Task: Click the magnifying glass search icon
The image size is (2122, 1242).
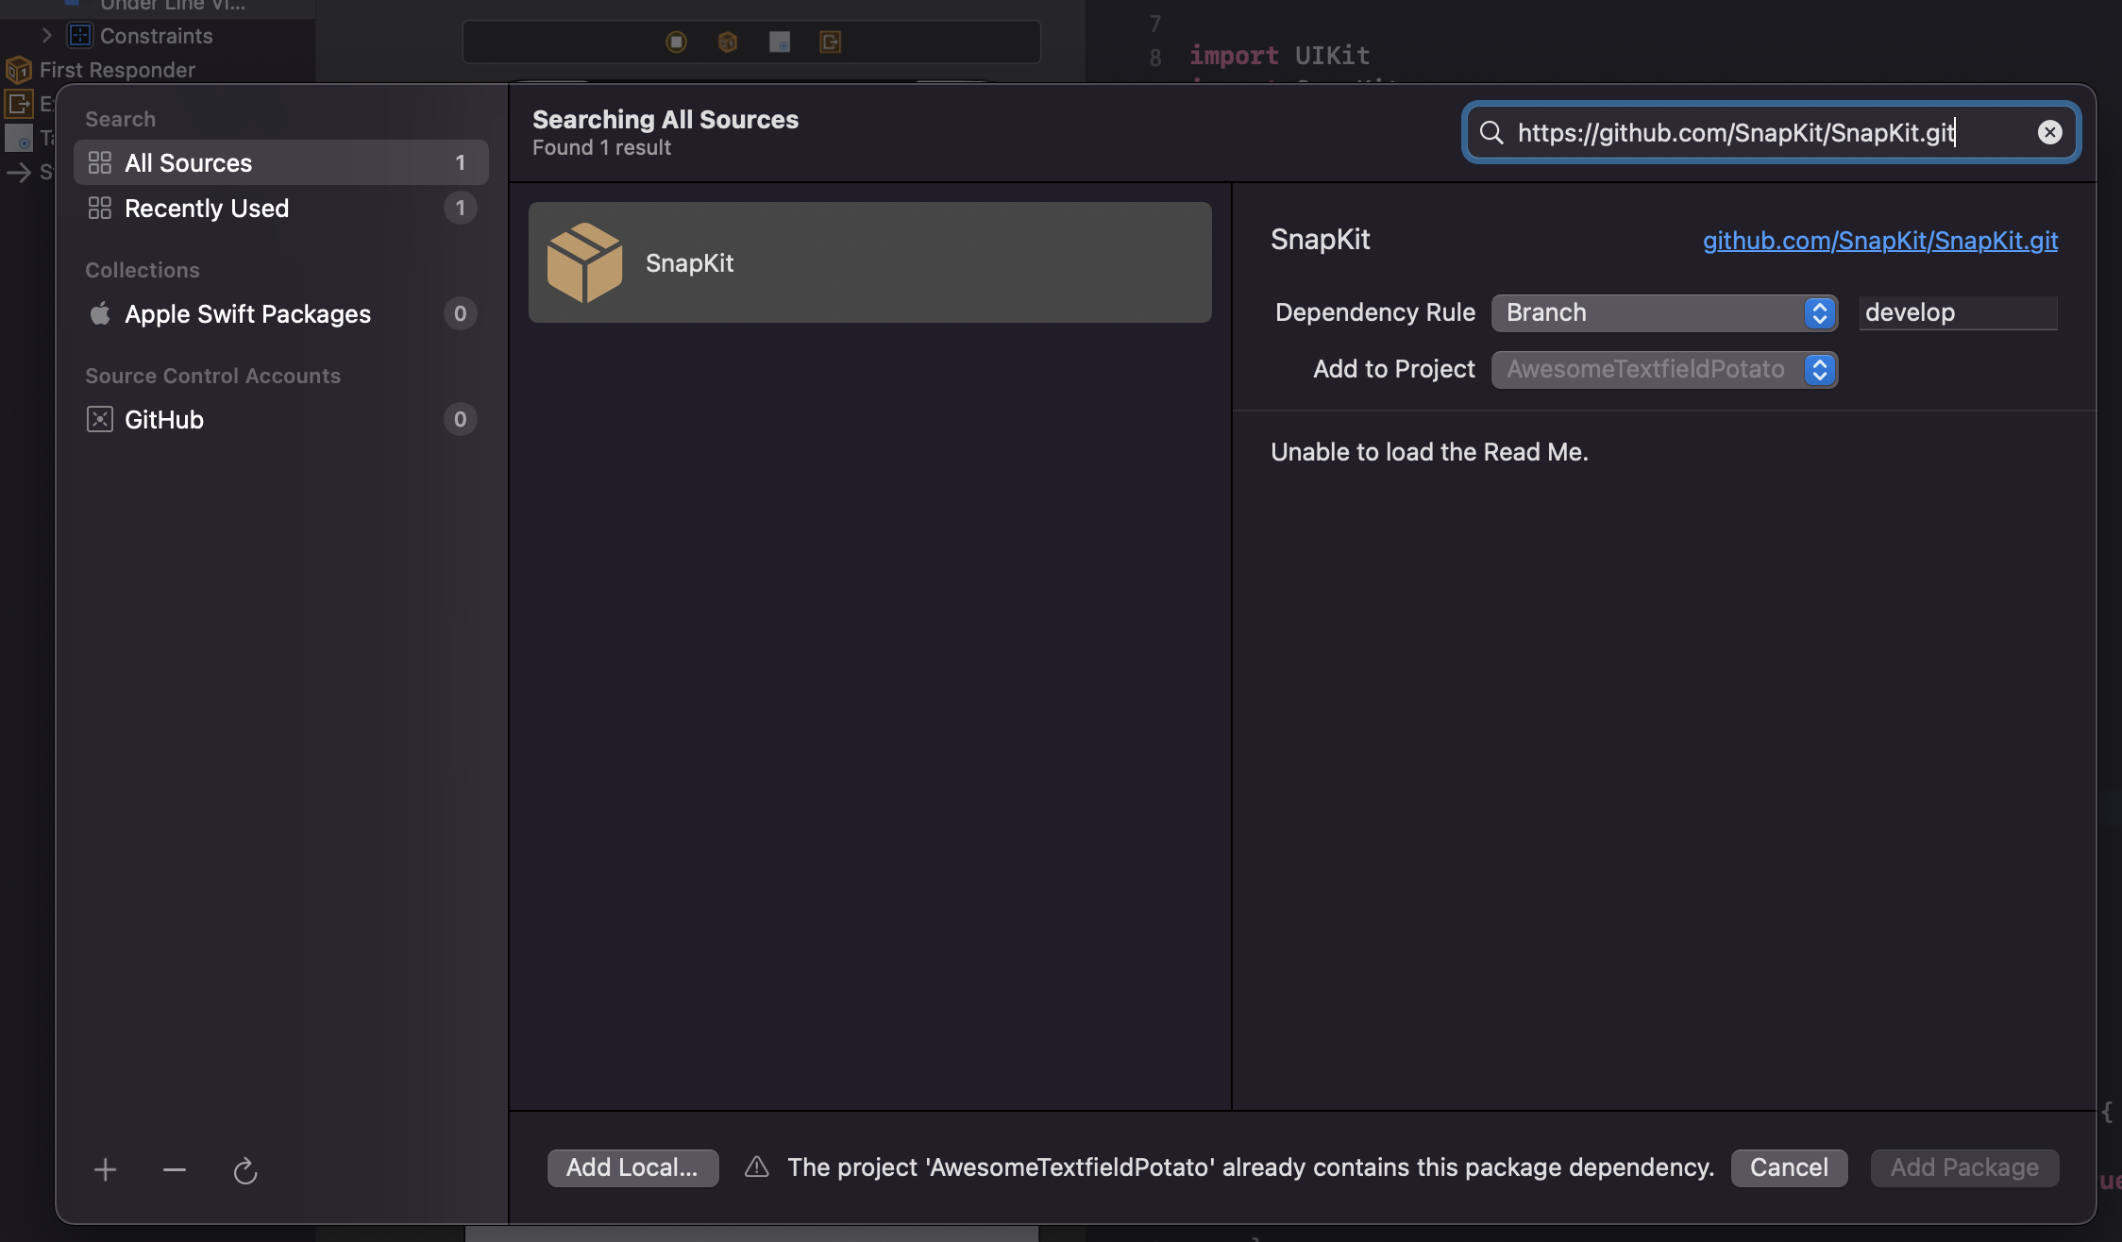Action: coord(1491,132)
